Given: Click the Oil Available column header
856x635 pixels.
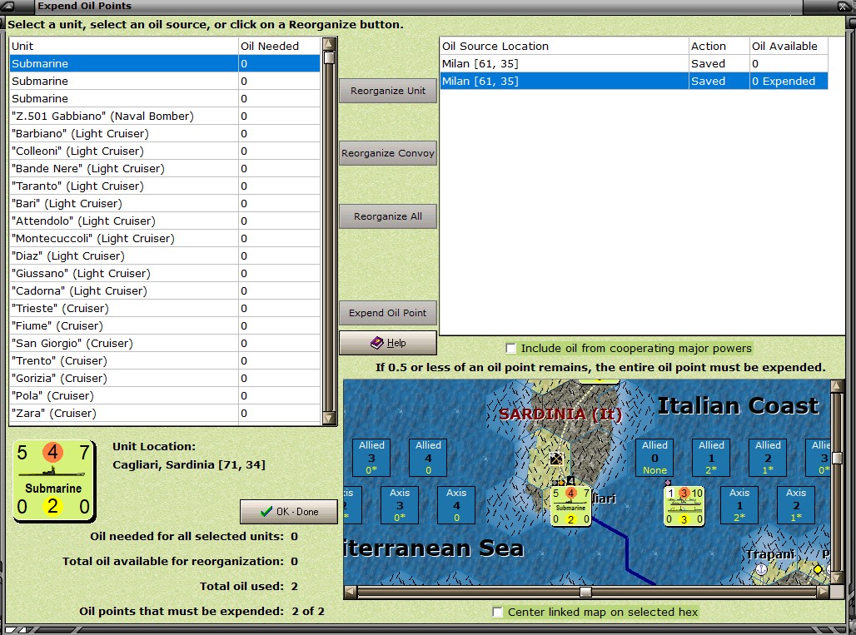Looking at the screenshot, I should pos(789,46).
